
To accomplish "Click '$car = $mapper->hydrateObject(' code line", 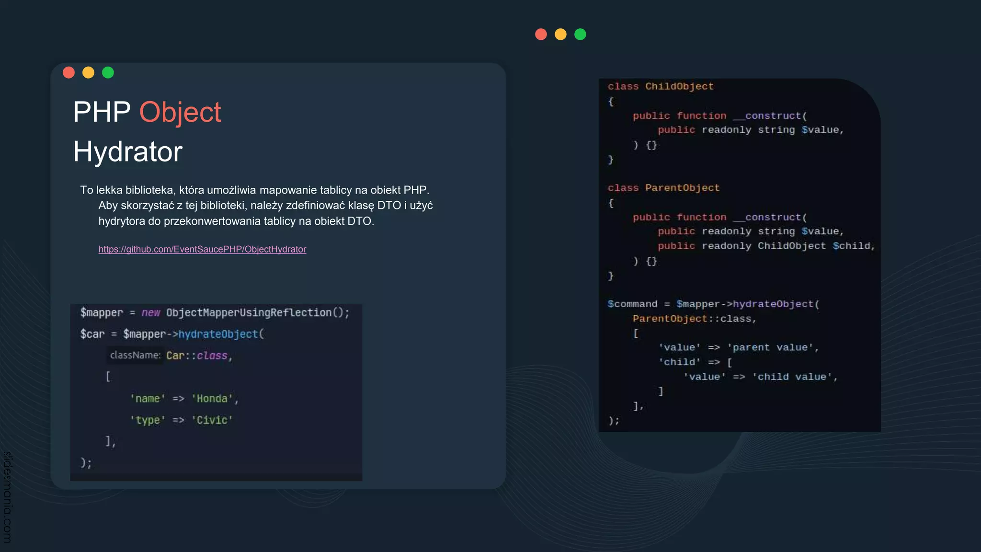I will click(x=172, y=334).
